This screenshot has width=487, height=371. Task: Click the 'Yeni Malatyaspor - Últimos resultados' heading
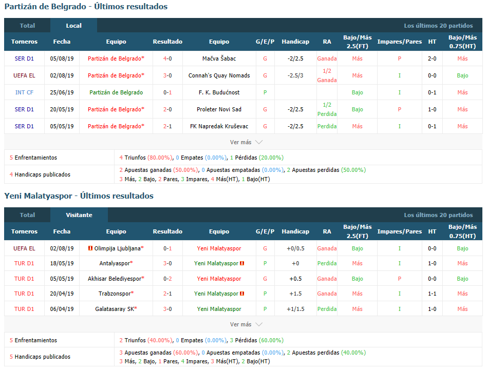click(79, 196)
